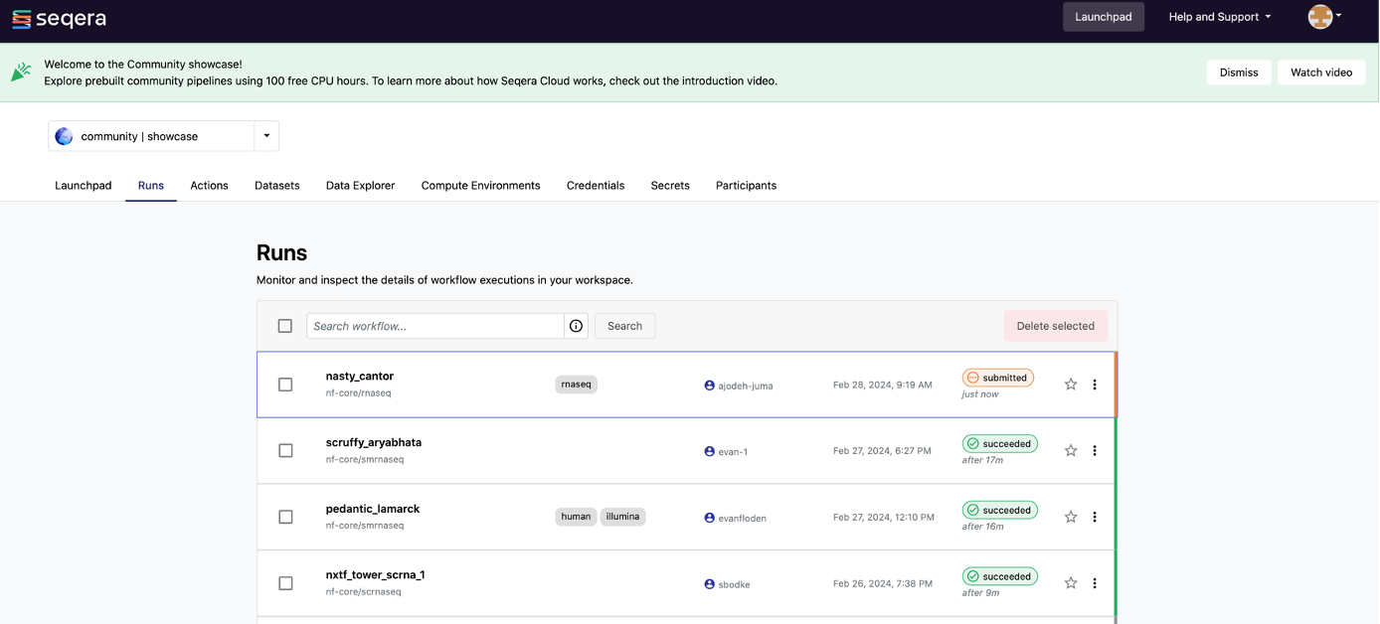
Task: Click the illumina label tag
Action: tap(622, 517)
